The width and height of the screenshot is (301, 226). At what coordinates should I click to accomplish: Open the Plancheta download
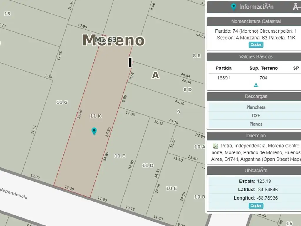coord(256,107)
